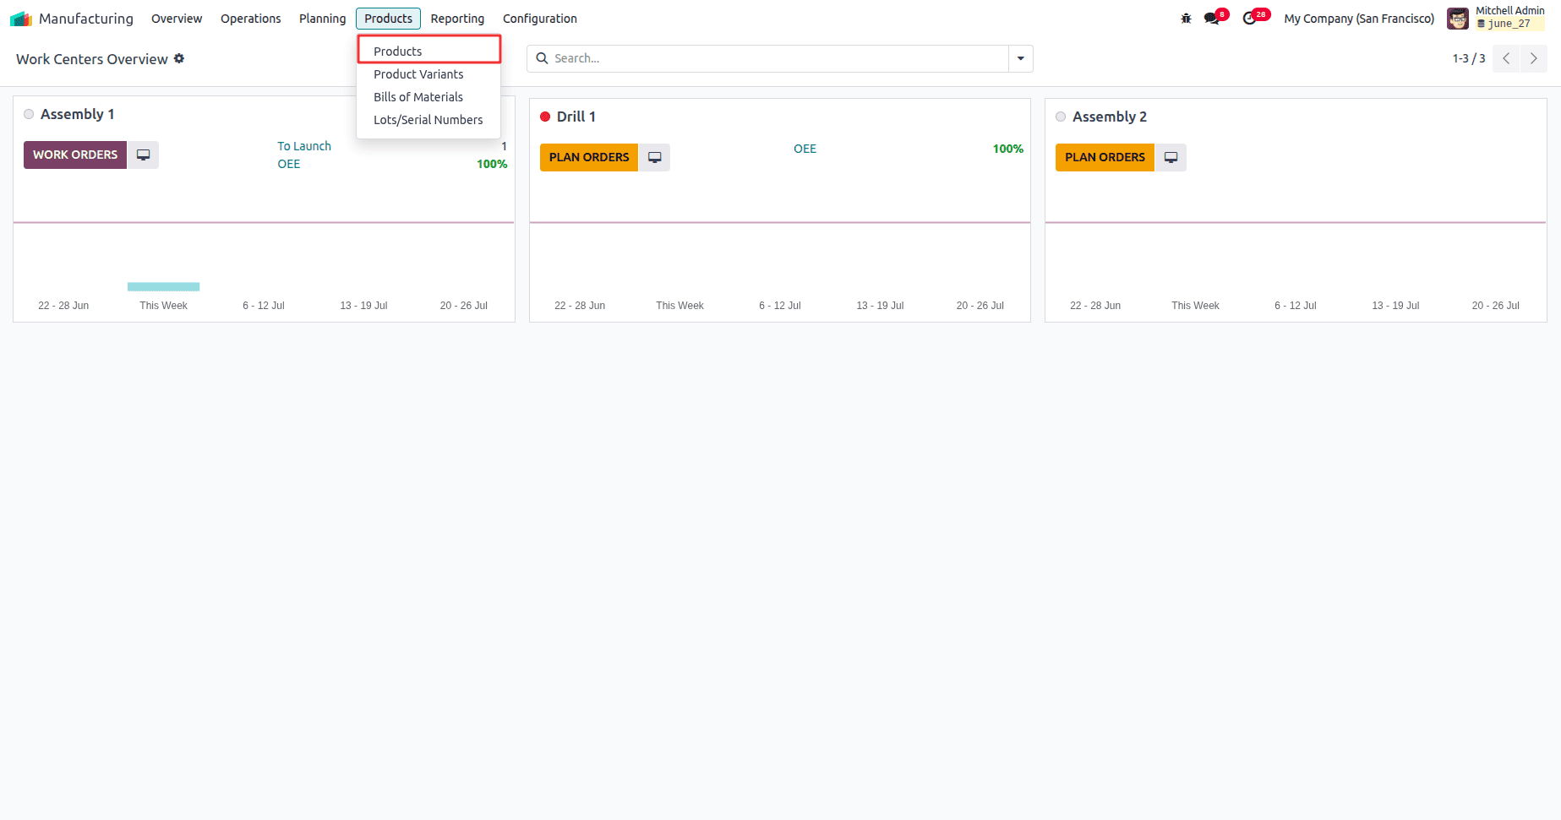Click PLAN ORDERS on Assembly 2

click(x=1105, y=157)
